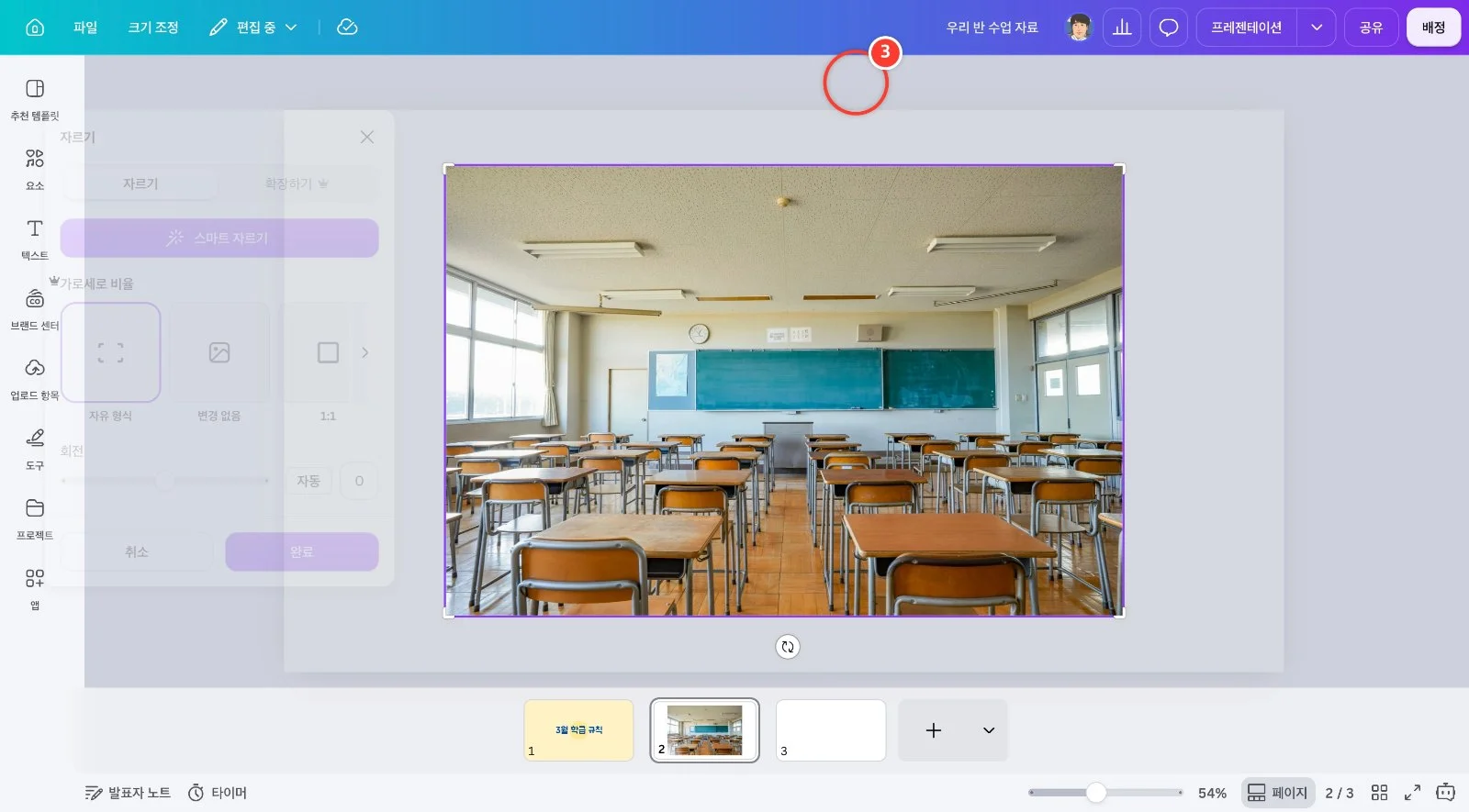Add a new page with plus

[934, 730]
